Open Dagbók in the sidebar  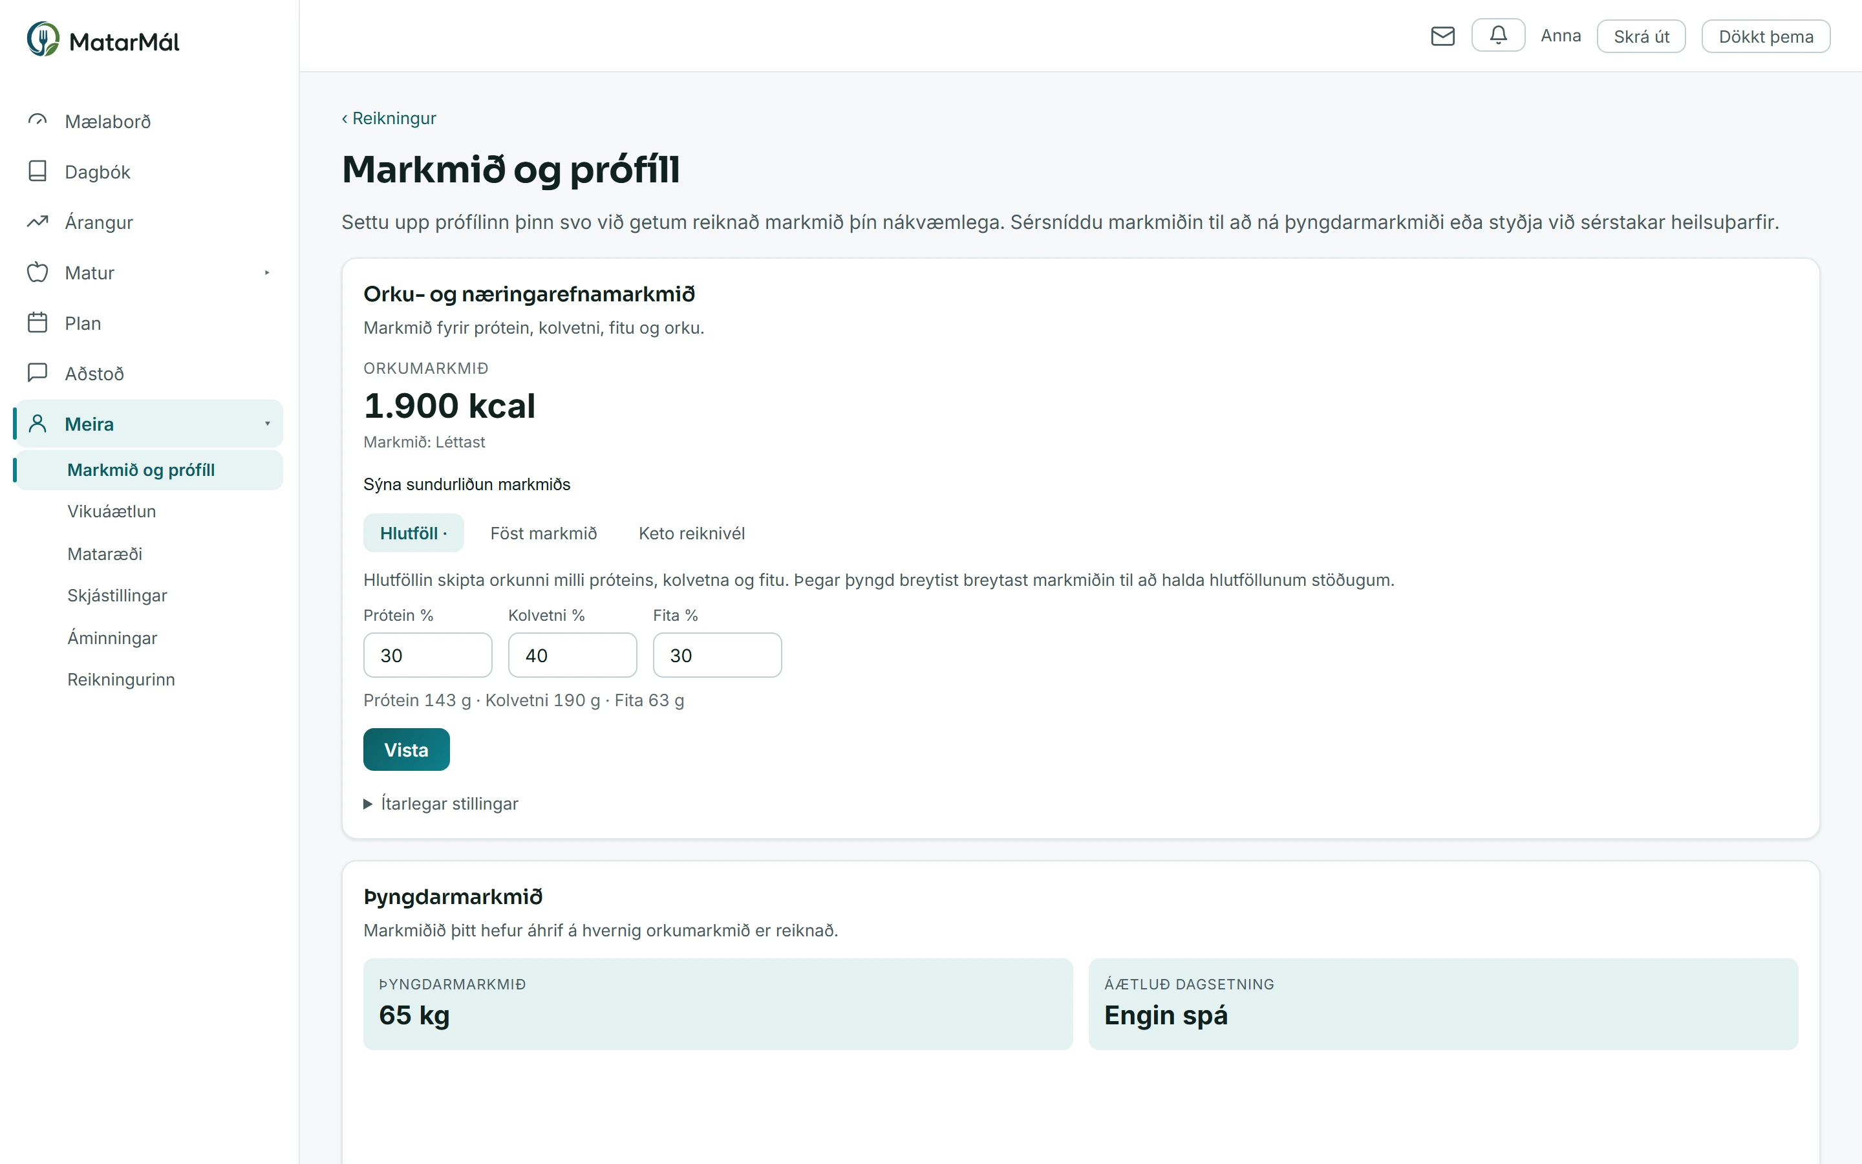(149, 171)
